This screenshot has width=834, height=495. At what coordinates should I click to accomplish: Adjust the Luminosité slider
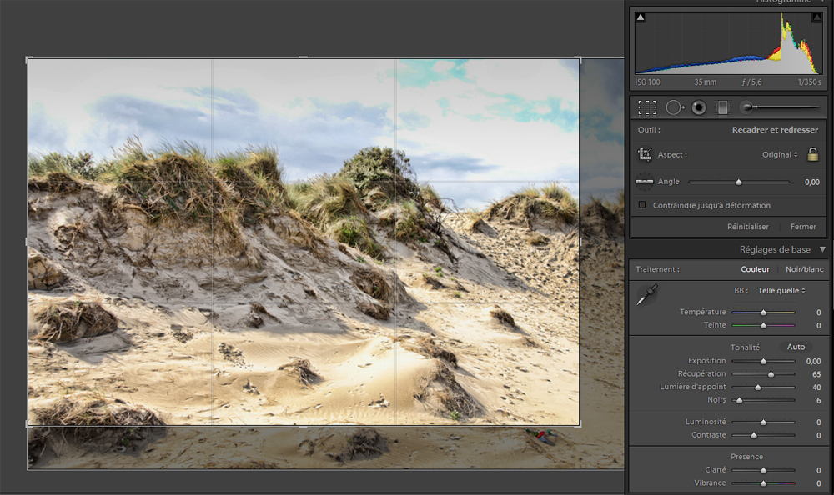click(763, 422)
